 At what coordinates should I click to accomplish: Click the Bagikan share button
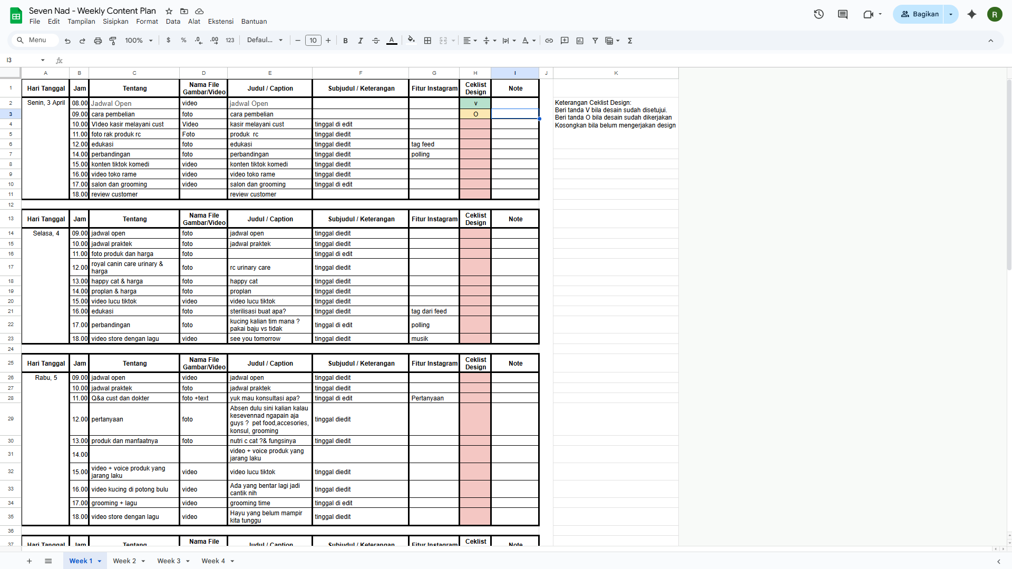point(919,14)
